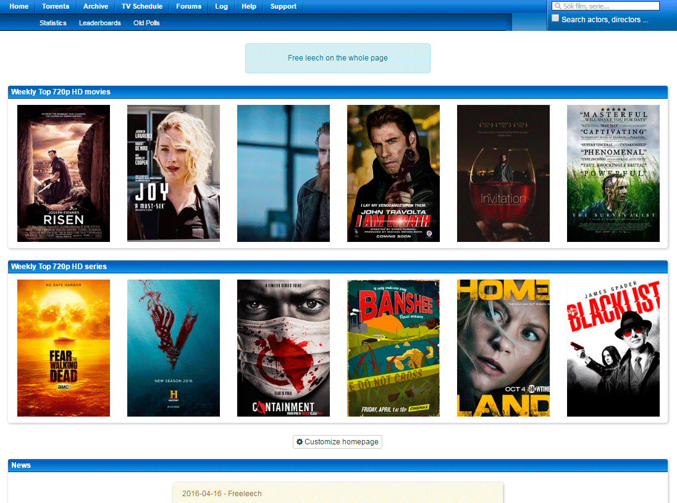Open The Blacklist series poster
Image resolution: width=677 pixels, height=503 pixels.
point(613,348)
